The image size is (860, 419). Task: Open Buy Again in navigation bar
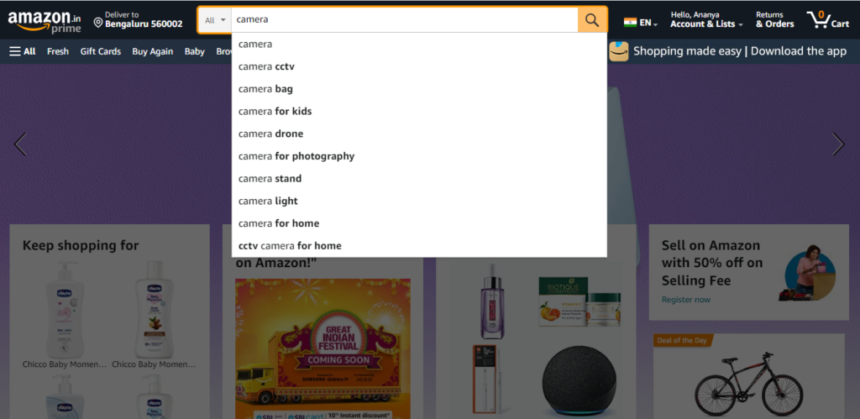point(153,51)
